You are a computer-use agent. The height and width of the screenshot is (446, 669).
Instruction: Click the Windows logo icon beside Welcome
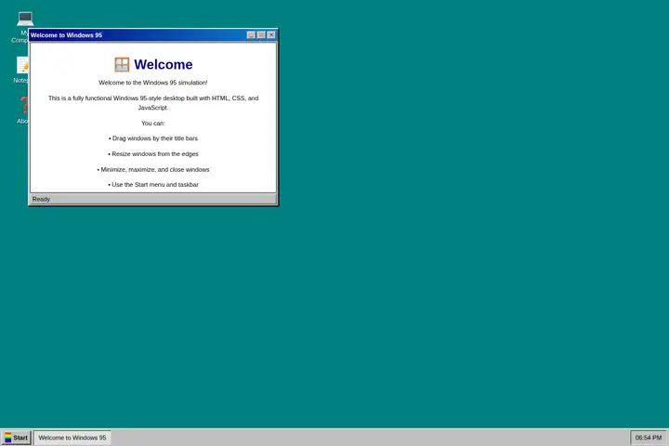[122, 64]
